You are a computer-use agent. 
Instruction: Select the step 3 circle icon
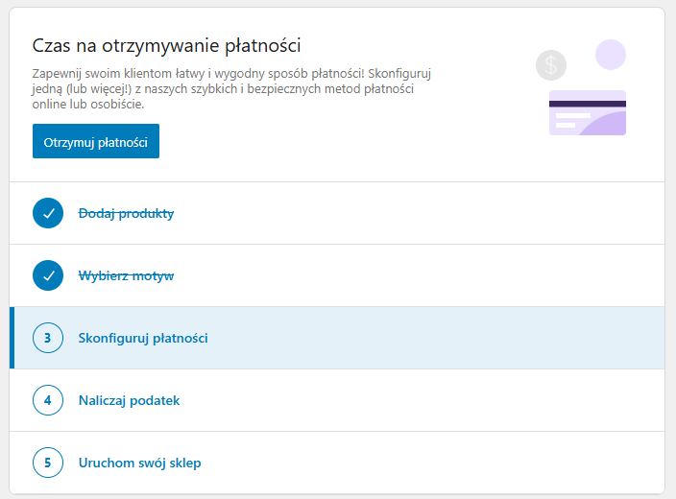[x=47, y=338]
